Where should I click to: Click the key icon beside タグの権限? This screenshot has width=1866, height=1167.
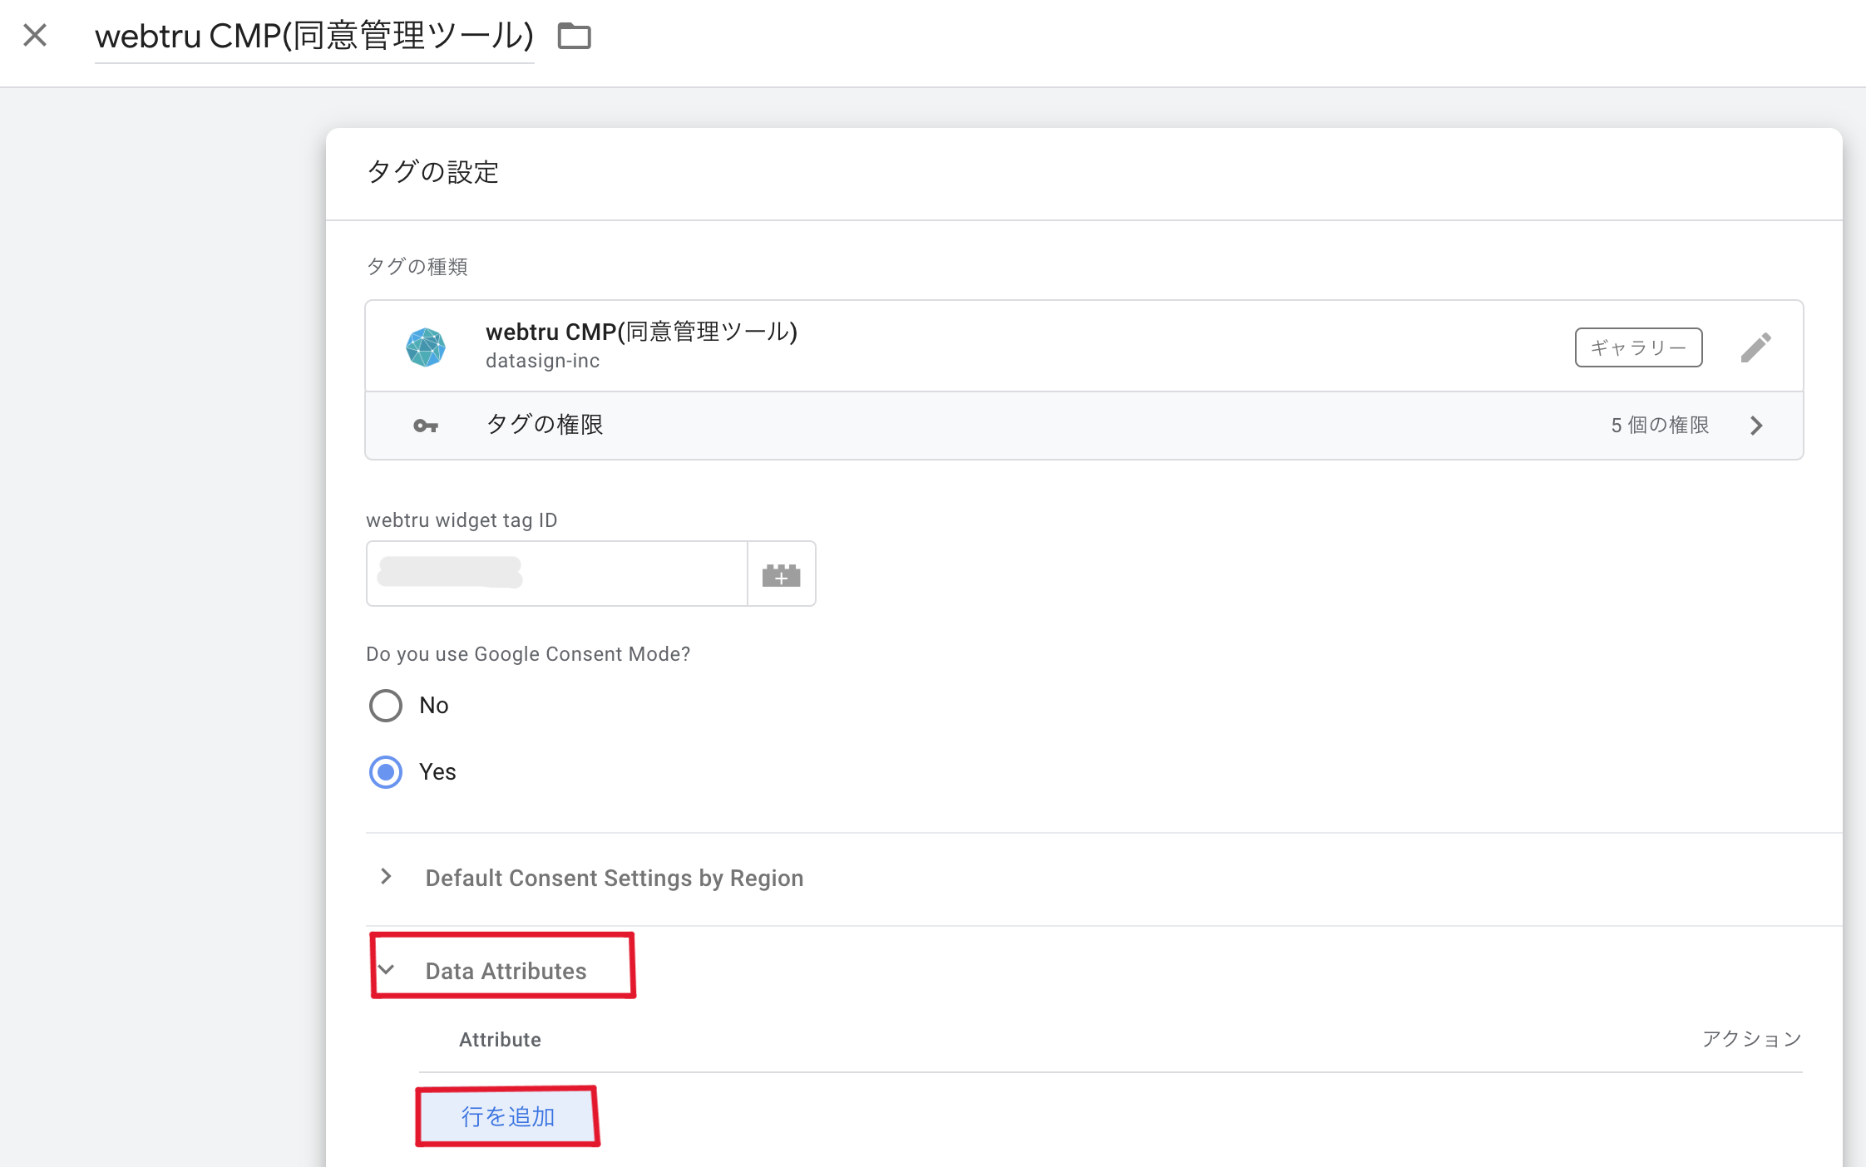[426, 426]
